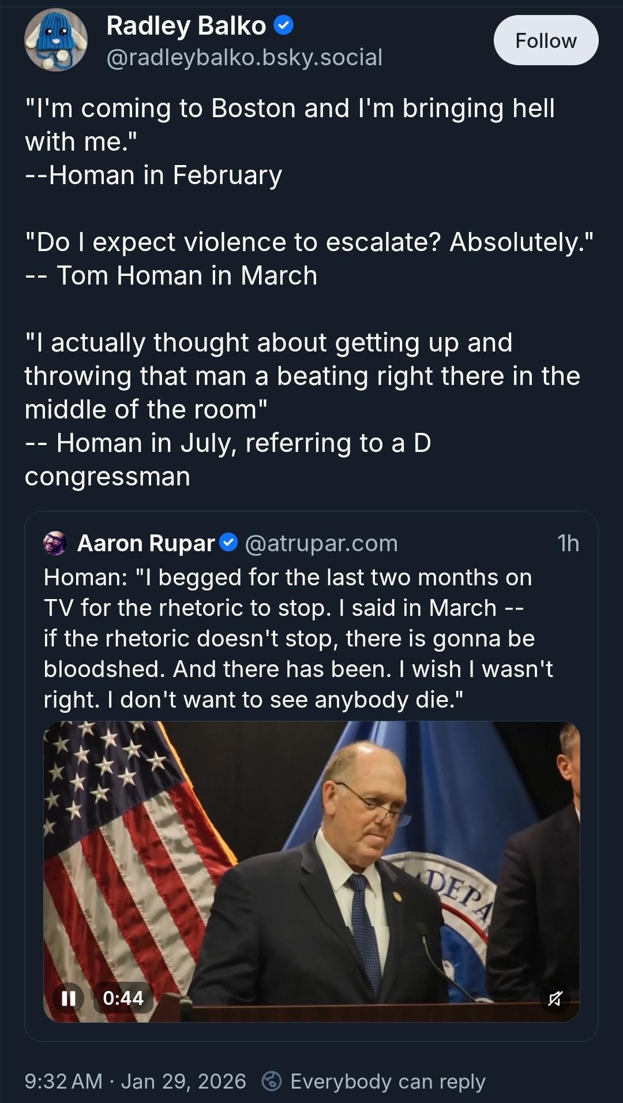Open the quoted post's 1h timestamp
This screenshot has width=623, height=1103.
[x=568, y=543]
